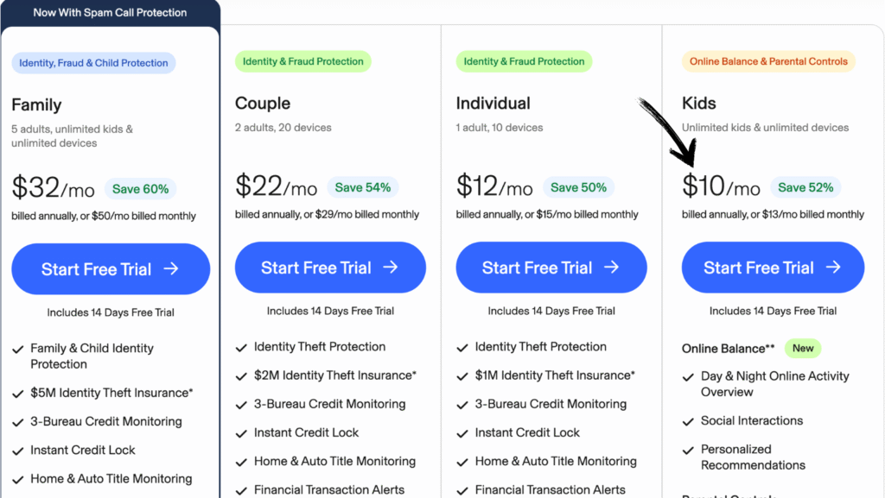This screenshot has width=885, height=498.
Task: Select the Couple plan Identity & Fraud Protection tag
Action: coord(302,61)
